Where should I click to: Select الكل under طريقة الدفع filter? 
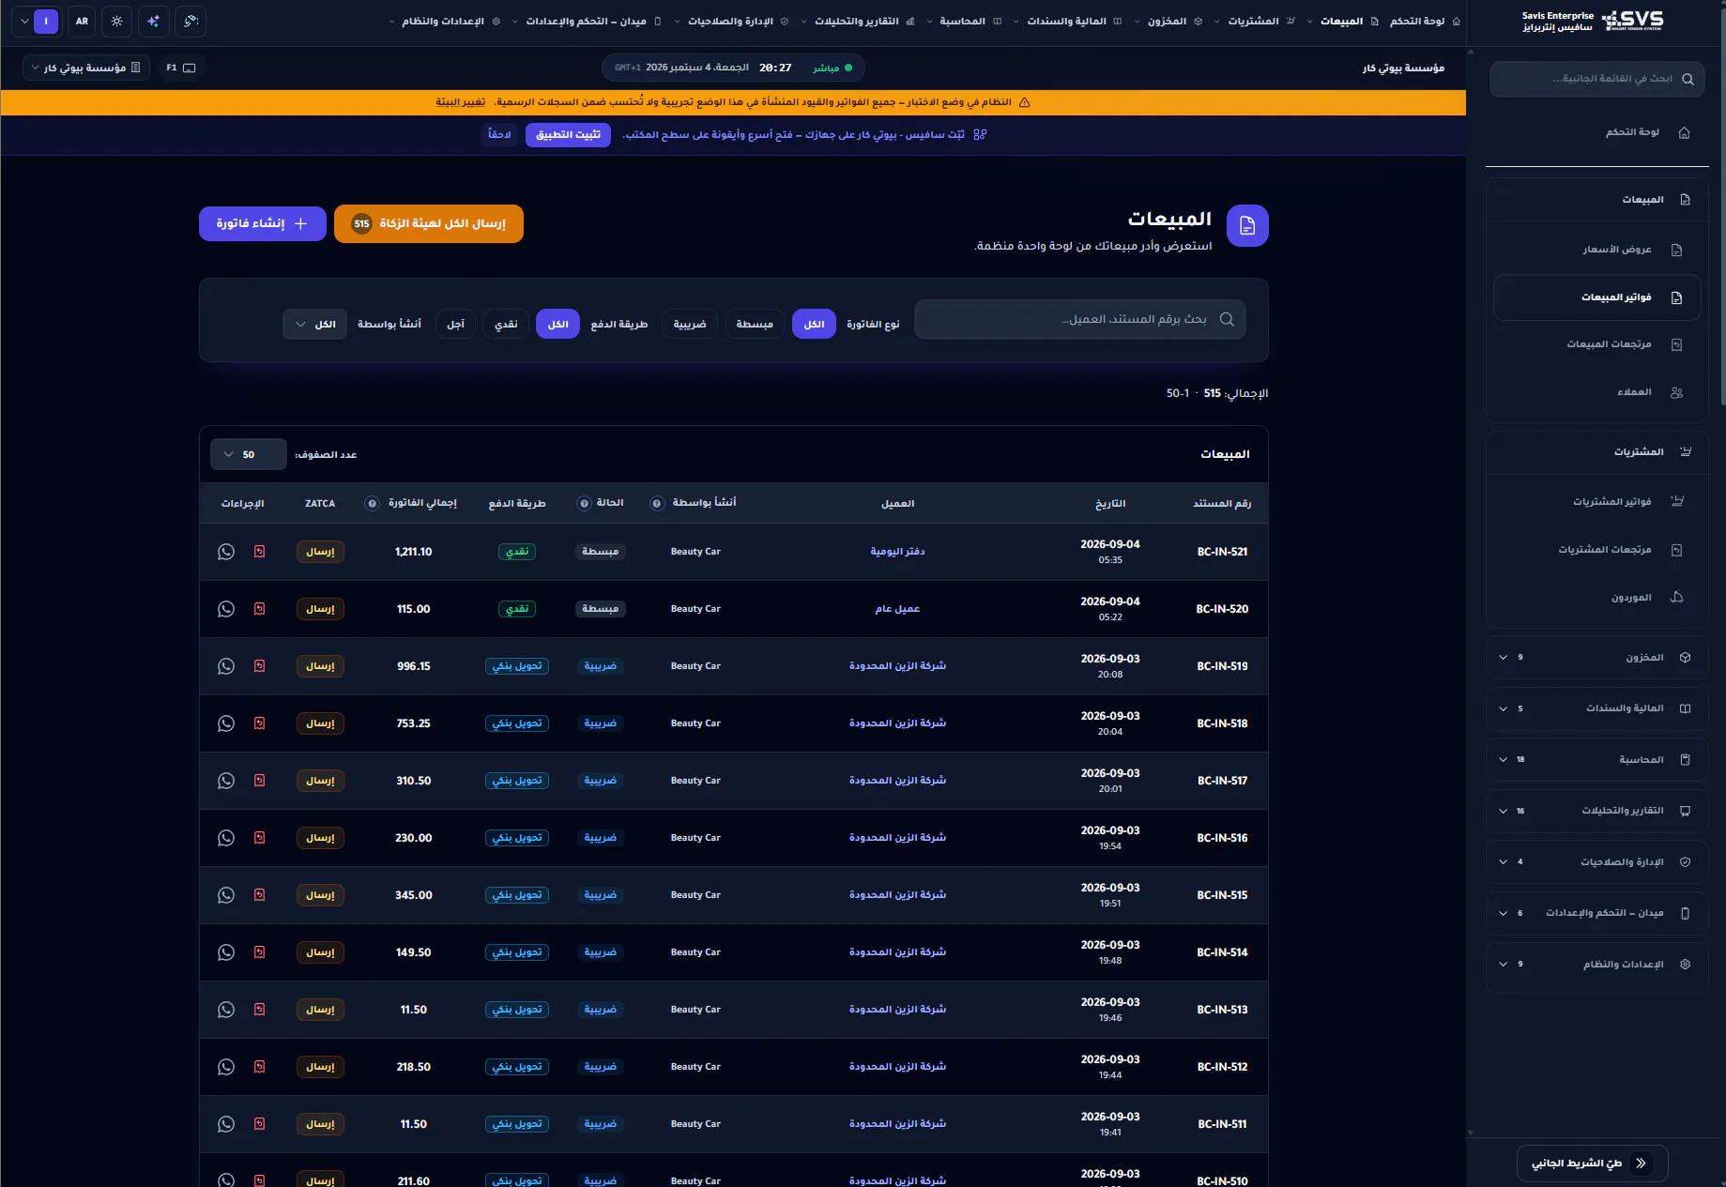[x=558, y=324]
